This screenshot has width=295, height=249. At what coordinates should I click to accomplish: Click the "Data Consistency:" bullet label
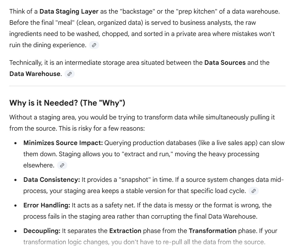pyautogui.click(x=52, y=180)
